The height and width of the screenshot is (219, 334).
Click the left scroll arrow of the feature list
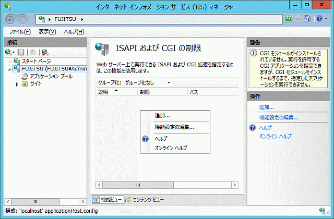click(x=99, y=185)
